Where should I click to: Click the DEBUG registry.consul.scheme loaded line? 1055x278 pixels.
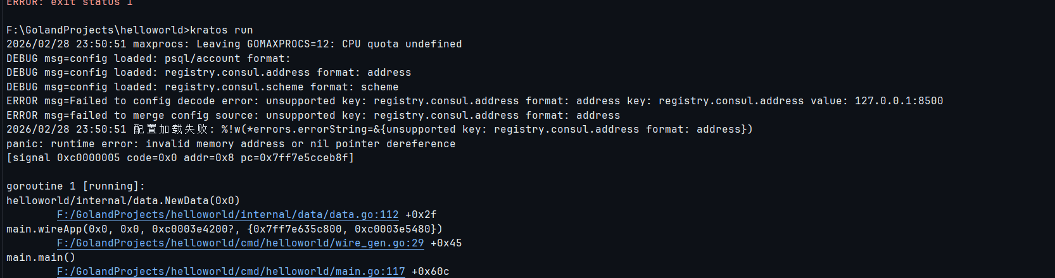coord(203,87)
